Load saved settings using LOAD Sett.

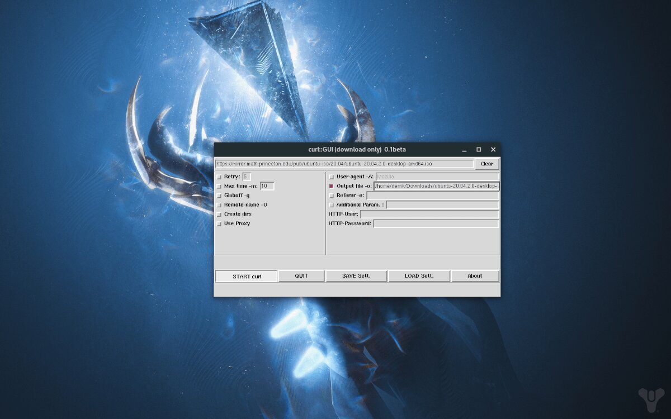point(419,275)
